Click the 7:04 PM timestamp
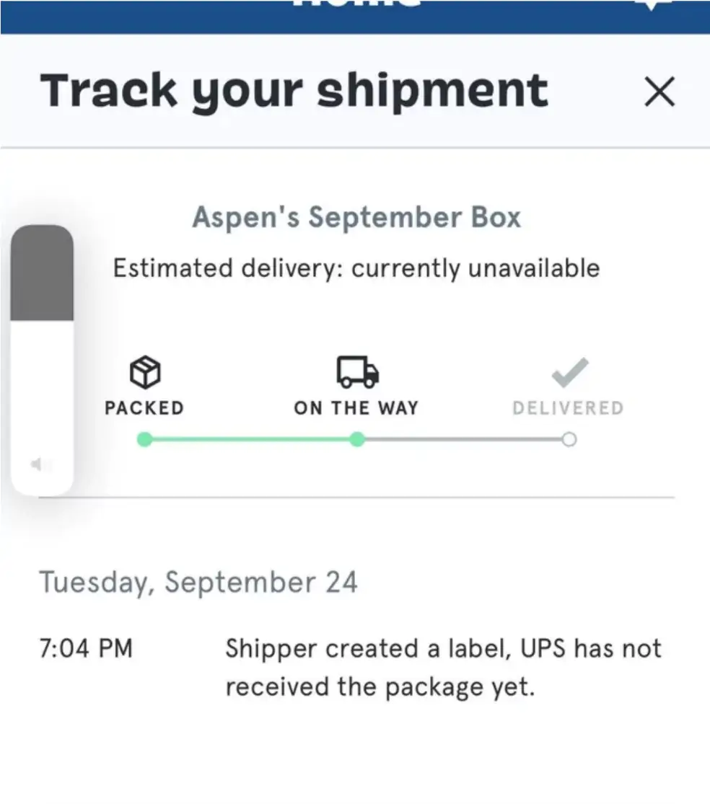This screenshot has height=804, width=710. click(x=86, y=648)
